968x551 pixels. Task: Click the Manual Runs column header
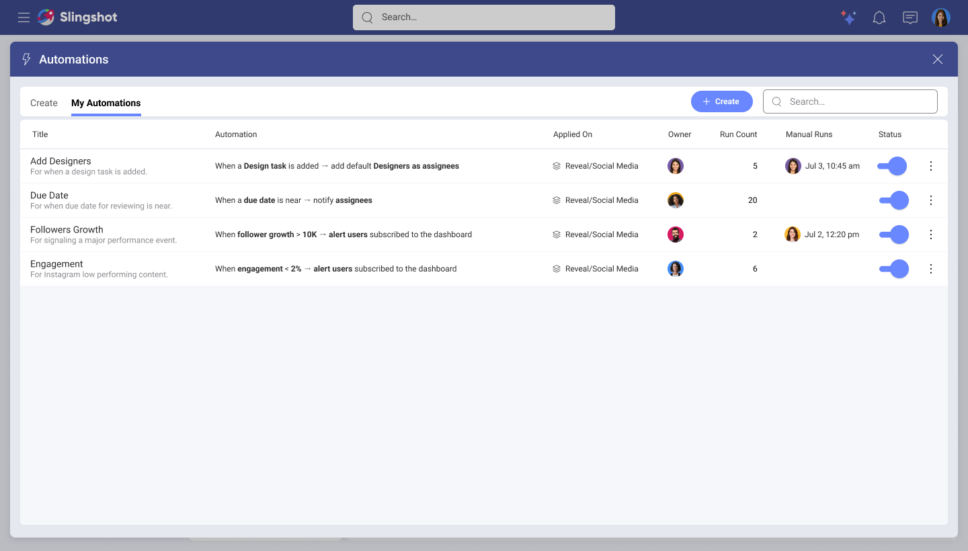click(x=809, y=134)
